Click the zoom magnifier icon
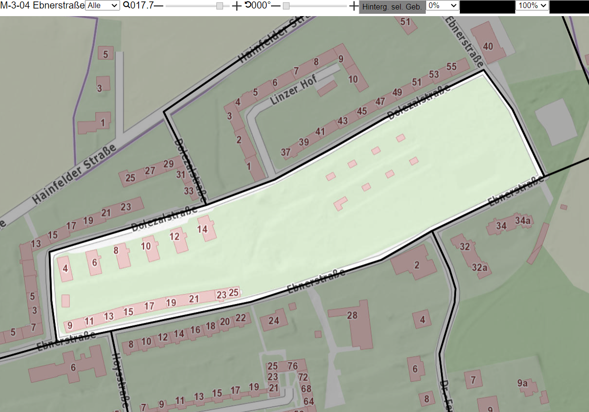Screen dimensions: 589x412 [126, 5]
